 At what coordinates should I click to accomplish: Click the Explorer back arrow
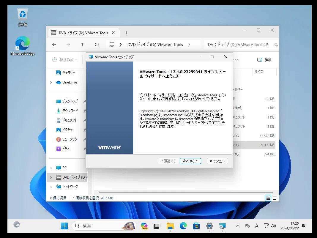point(54,45)
